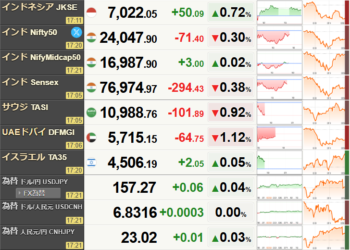
Task: Open TA35 intraday mini chart
Action: coord(279,162)
